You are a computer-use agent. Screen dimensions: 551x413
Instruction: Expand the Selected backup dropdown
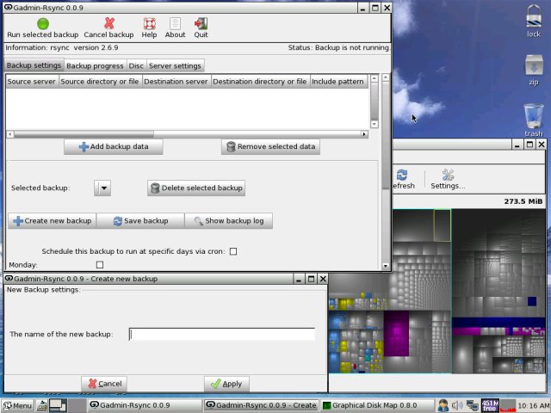coord(103,188)
